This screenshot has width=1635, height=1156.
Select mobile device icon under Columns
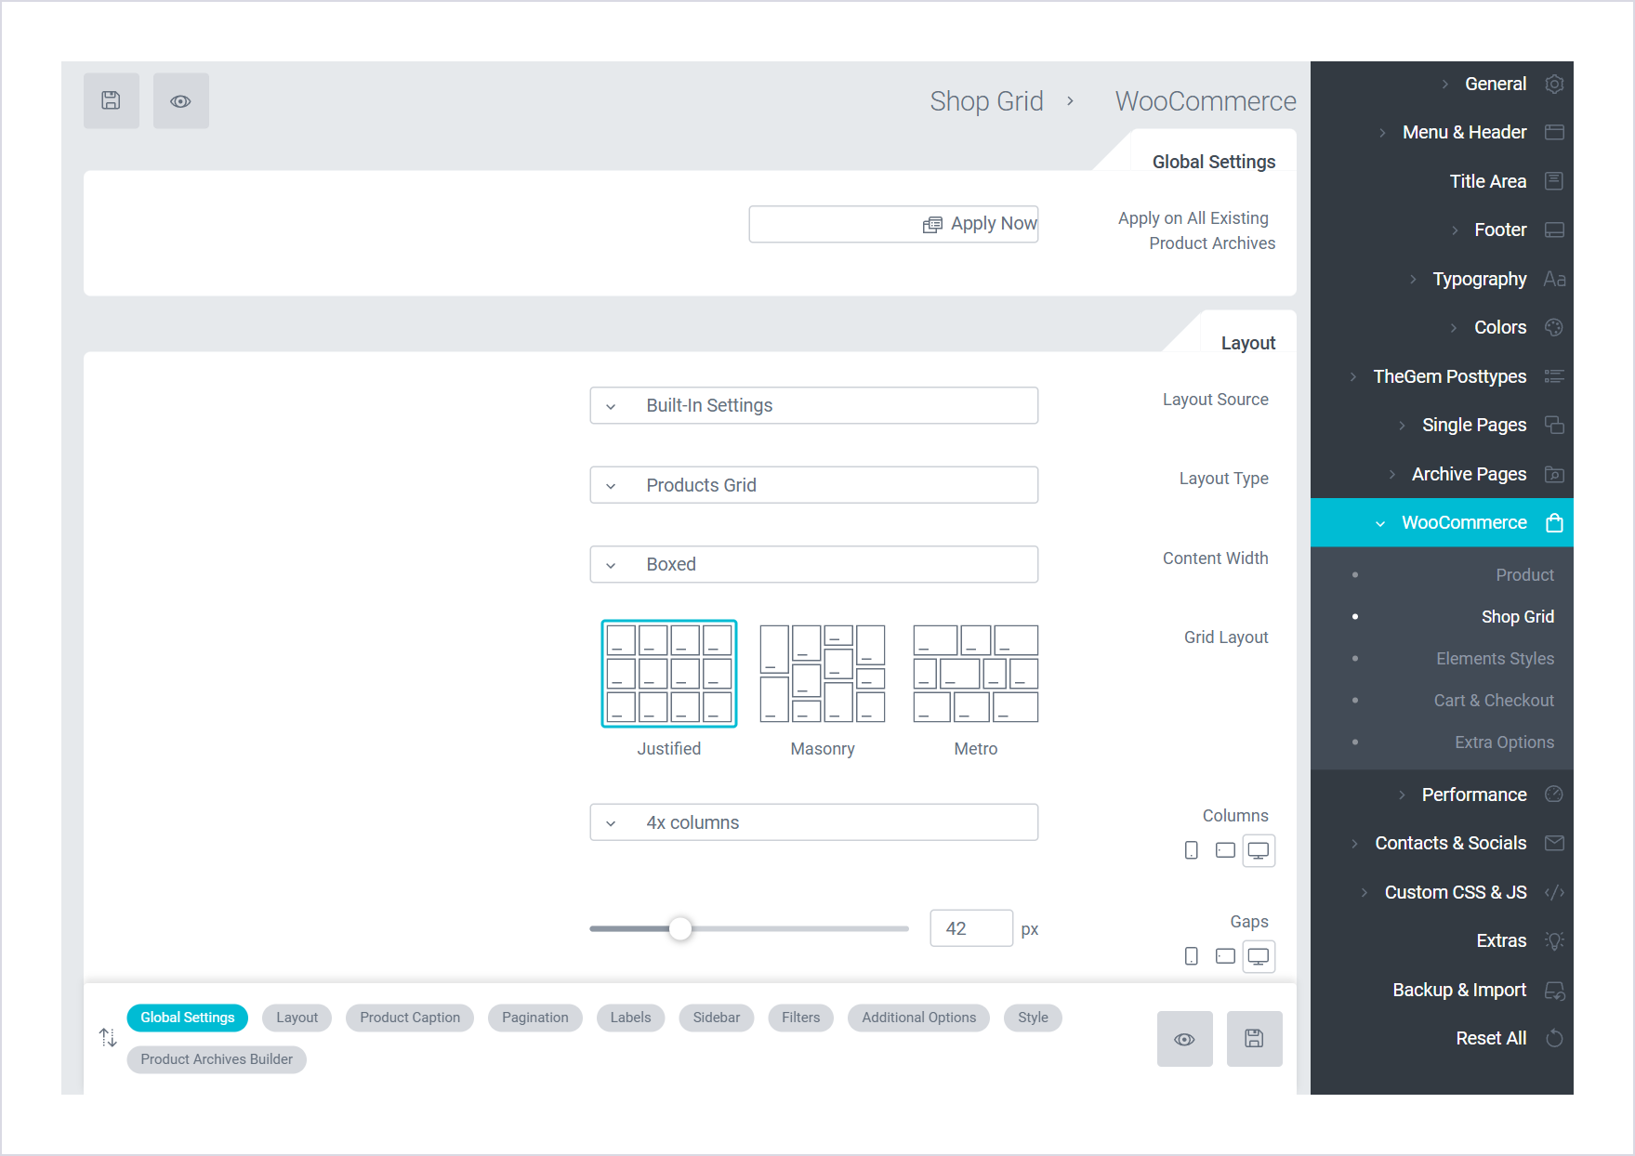coord(1192,850)
